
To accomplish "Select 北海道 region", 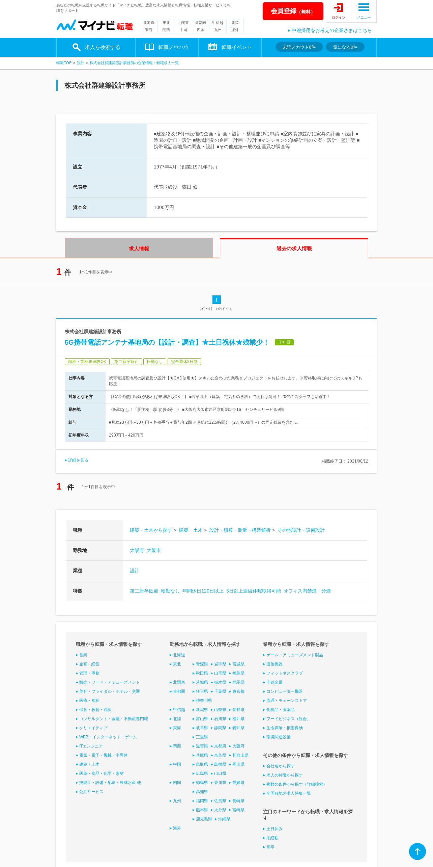I will click(149, 23).
